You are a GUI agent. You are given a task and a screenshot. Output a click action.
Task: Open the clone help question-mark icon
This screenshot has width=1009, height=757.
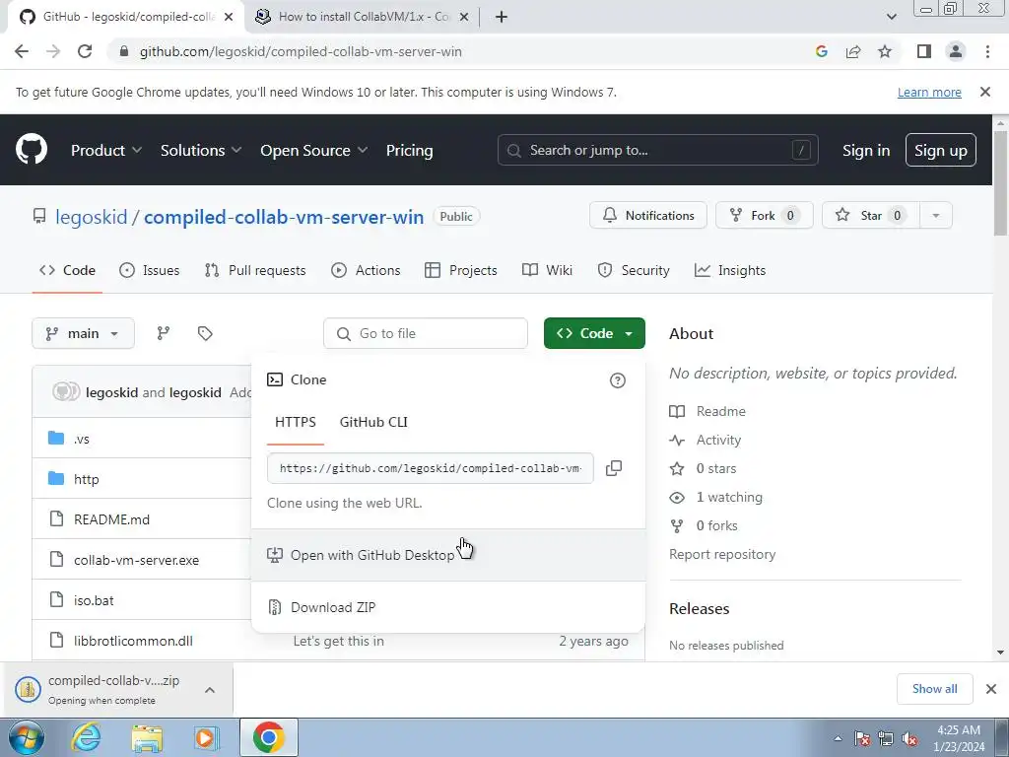(x=617, y=380)
